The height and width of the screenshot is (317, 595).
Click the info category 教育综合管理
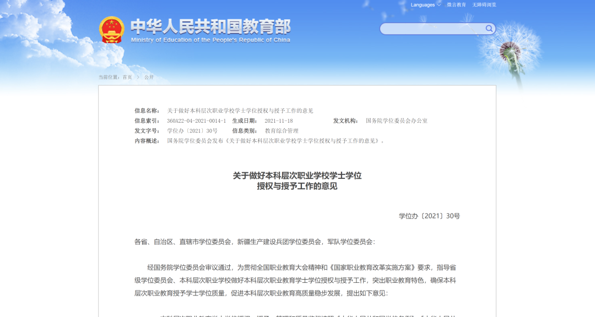click(282, 131)
